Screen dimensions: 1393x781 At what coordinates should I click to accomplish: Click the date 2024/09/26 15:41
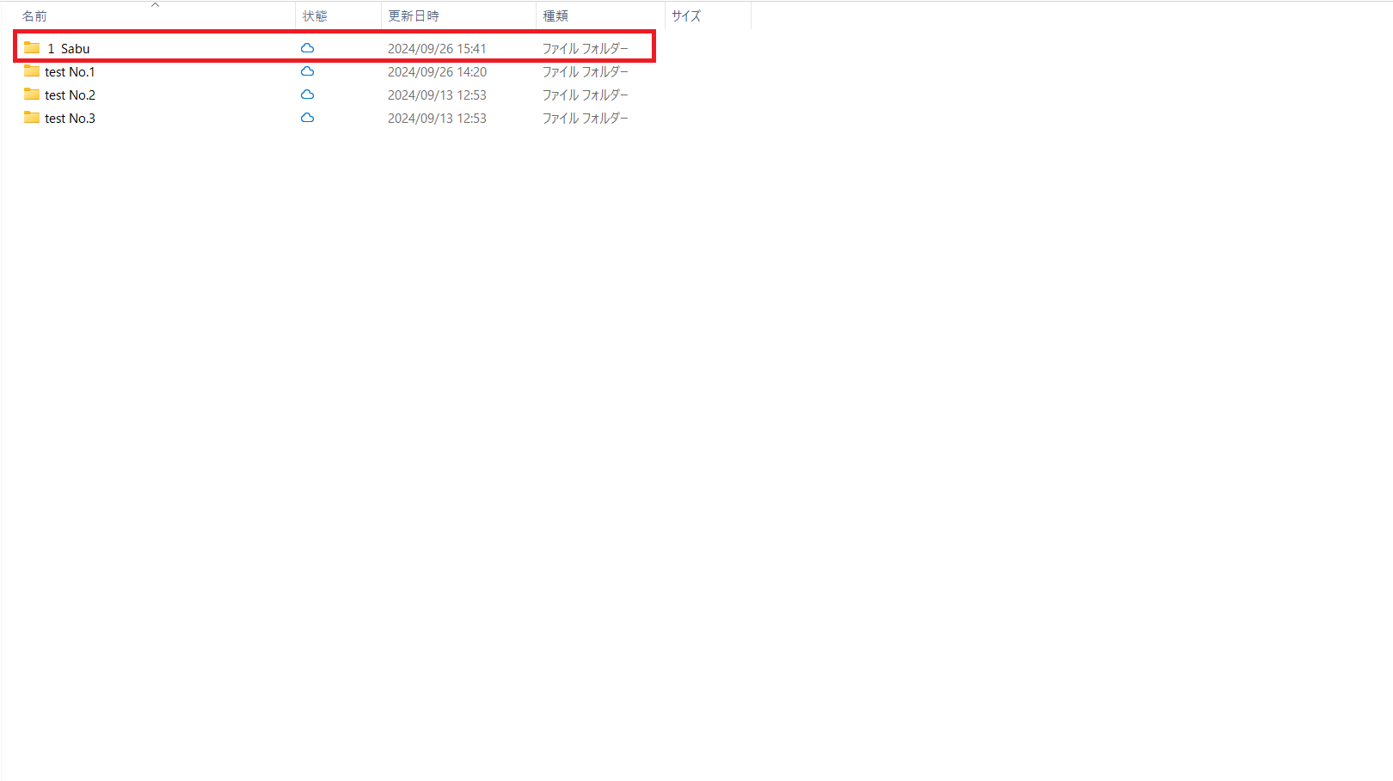tap(437, 48)
